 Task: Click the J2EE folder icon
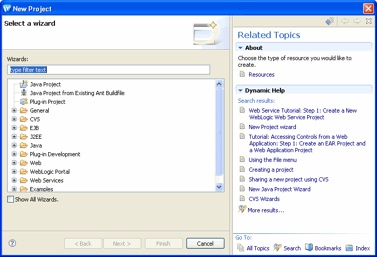(x=24, y=137)
